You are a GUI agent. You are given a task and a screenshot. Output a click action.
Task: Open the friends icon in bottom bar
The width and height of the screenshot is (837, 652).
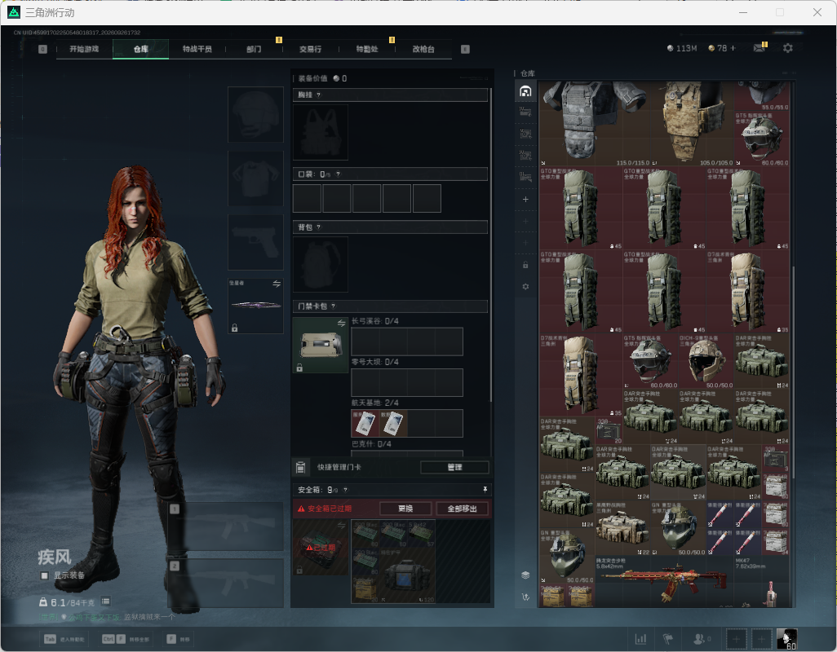coord(701,638)
